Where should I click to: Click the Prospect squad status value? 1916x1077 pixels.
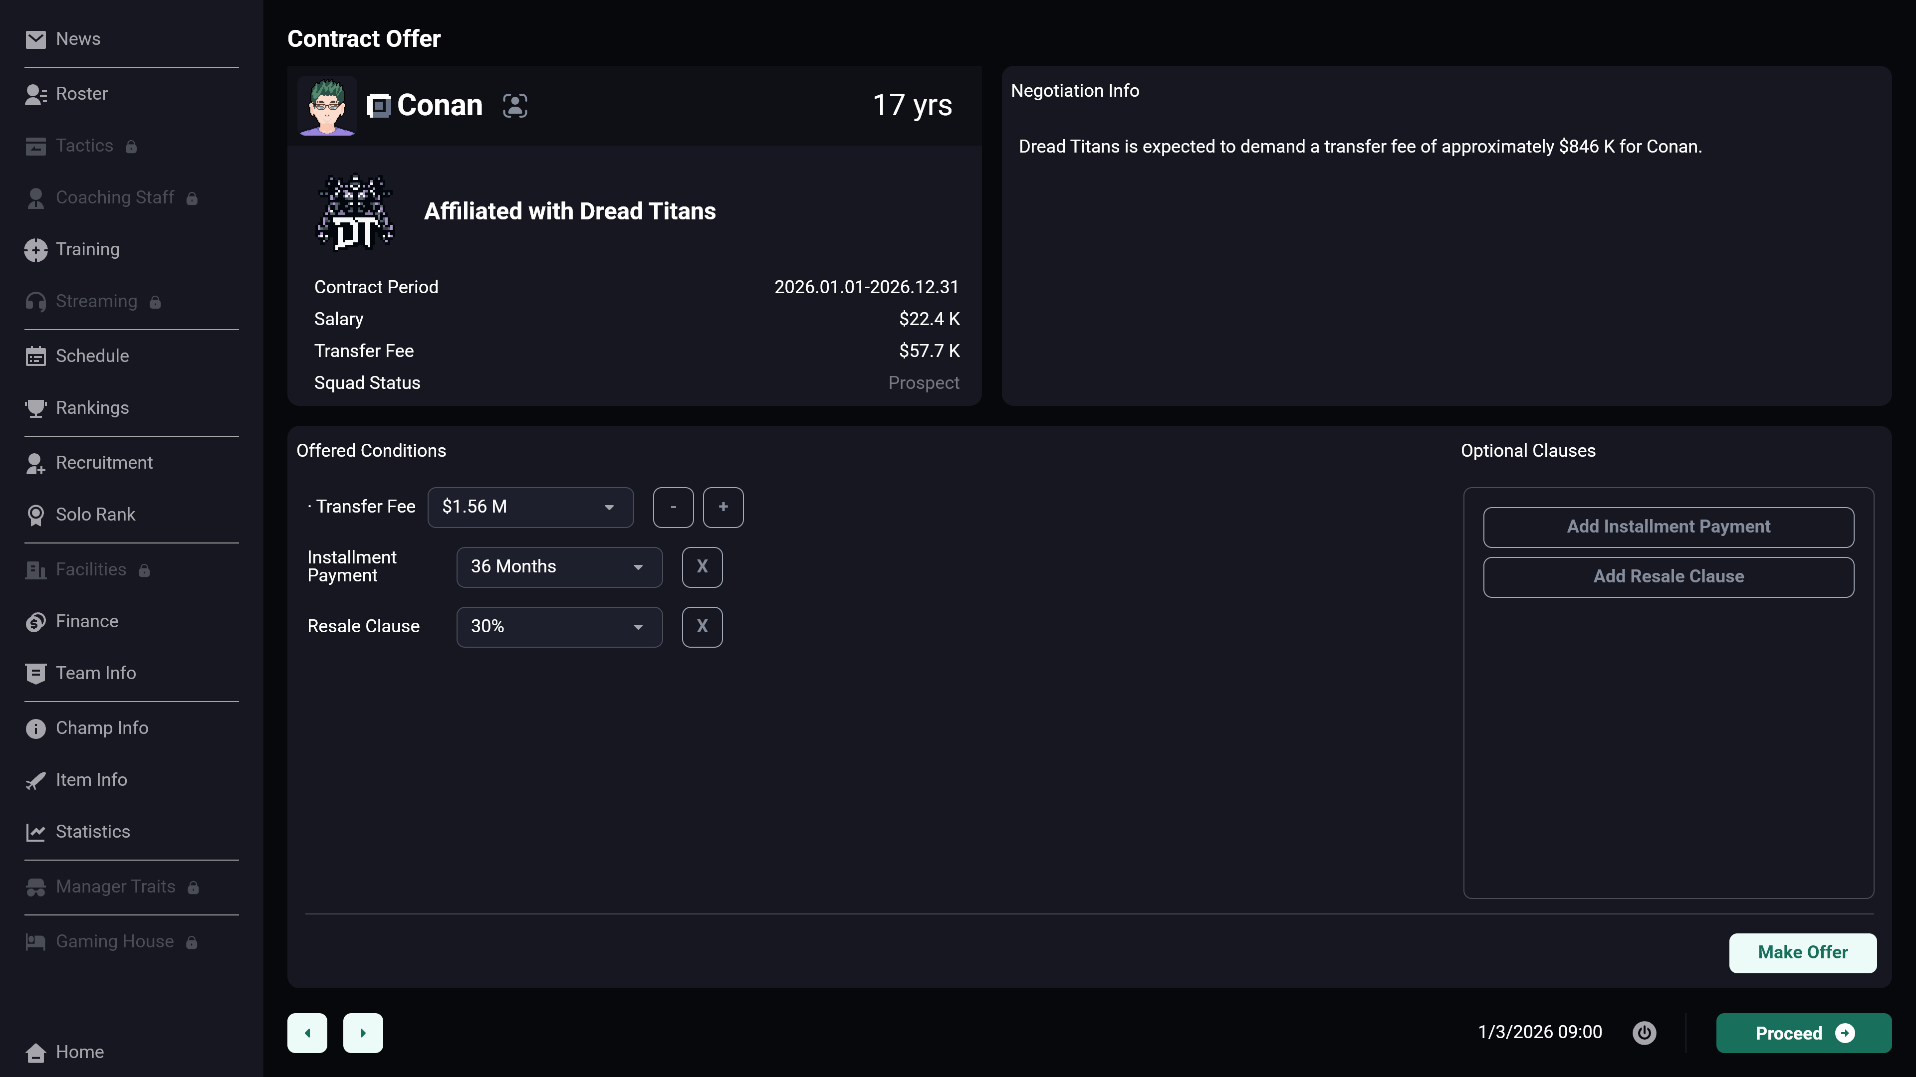pos(924,383)
